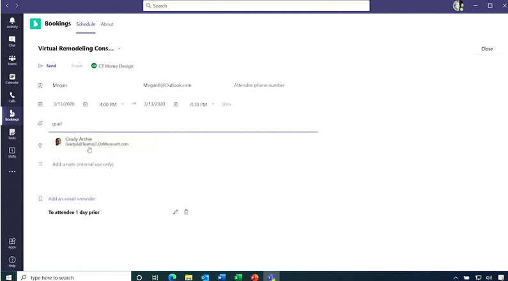Click the CT Home Design sender icon
The width and height of the screenshot is (508, 281).
tap(94, 66)
